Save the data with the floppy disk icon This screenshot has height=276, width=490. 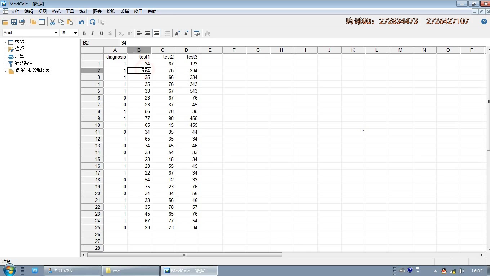pyautogui.click(x=14, y=22)
